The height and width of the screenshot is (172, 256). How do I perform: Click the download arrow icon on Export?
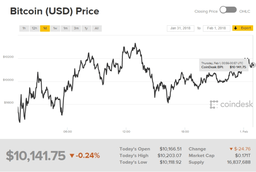click(235, 28)
